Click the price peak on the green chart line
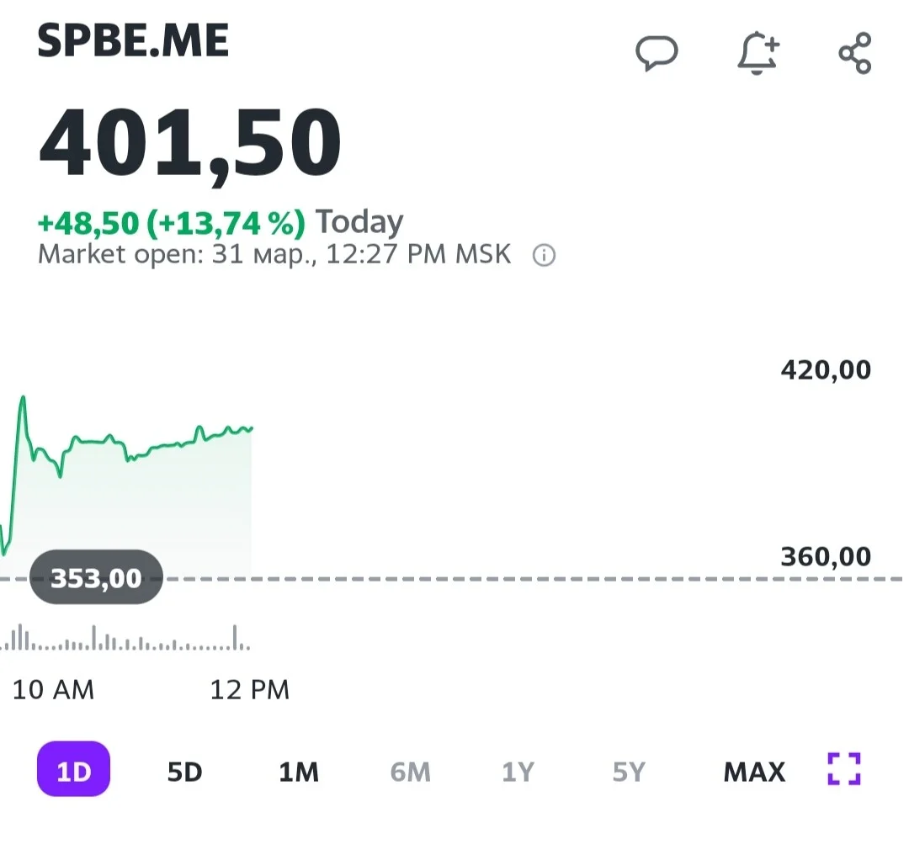The image size is (909, 844). 24,398
